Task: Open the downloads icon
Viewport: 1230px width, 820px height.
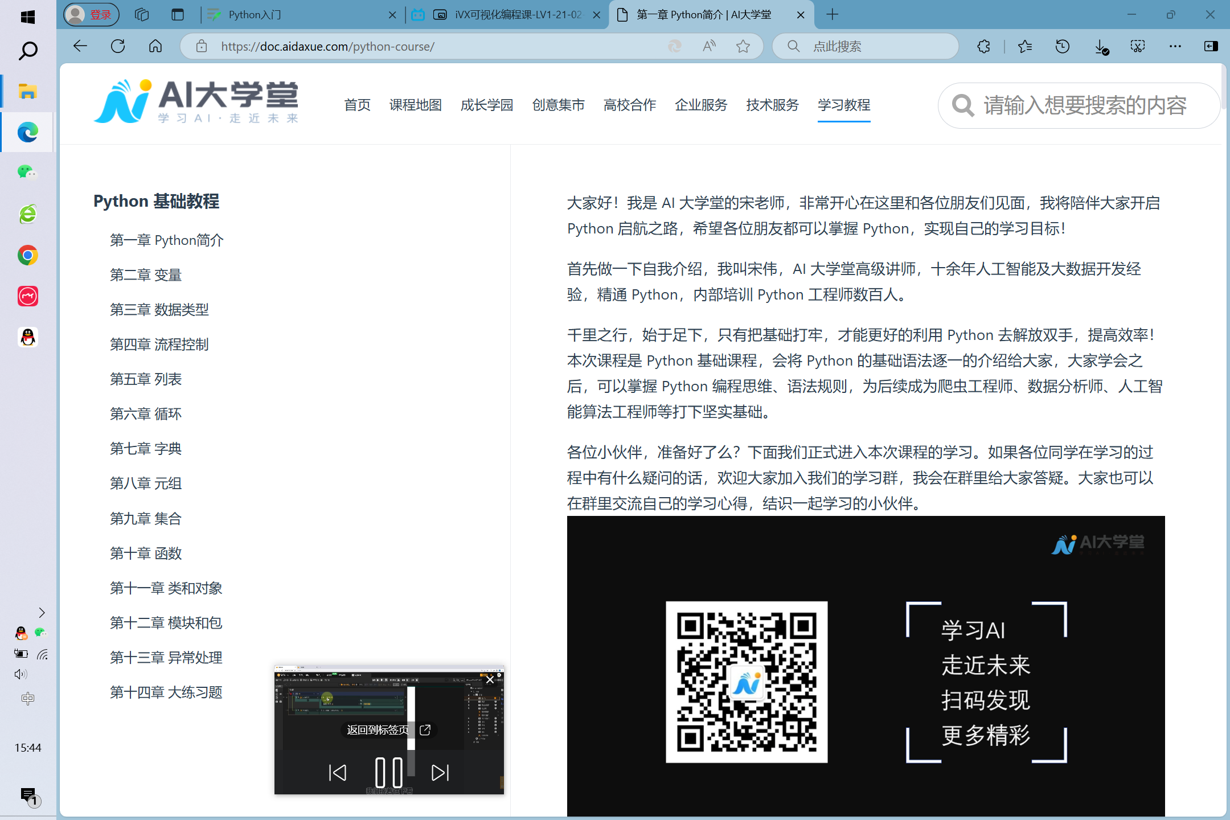Action: point(1101,47)
